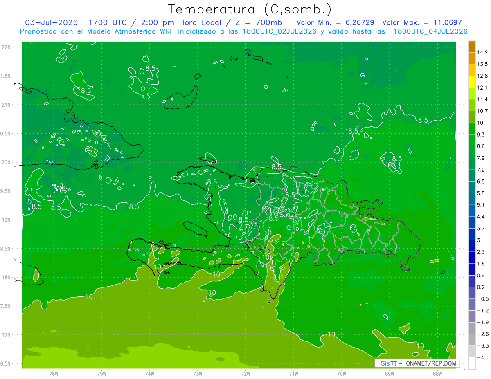Select the "Valor Min. = 6.26729" text
Viewport: 491px width, 379px height.
tap(335, 22)
